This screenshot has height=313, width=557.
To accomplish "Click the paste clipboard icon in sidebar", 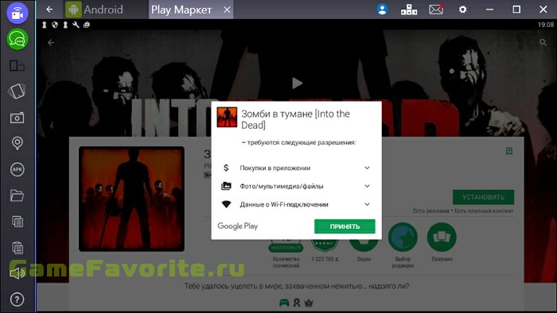I will (18, 247).
